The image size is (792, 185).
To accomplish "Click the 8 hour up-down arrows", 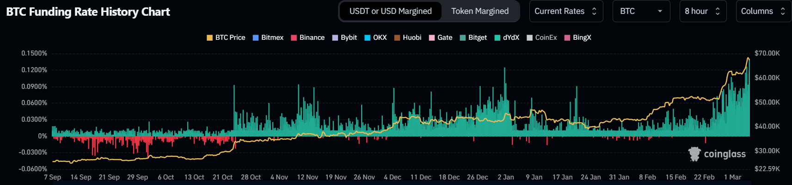I will click(718, 11).
